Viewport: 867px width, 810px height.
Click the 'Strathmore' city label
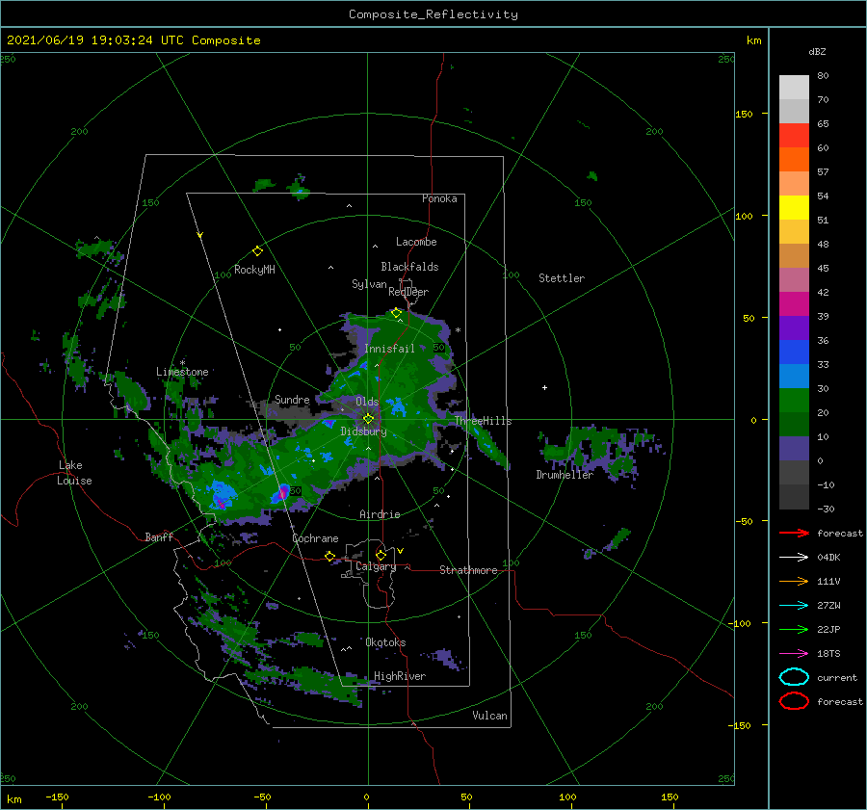(468, 570)
